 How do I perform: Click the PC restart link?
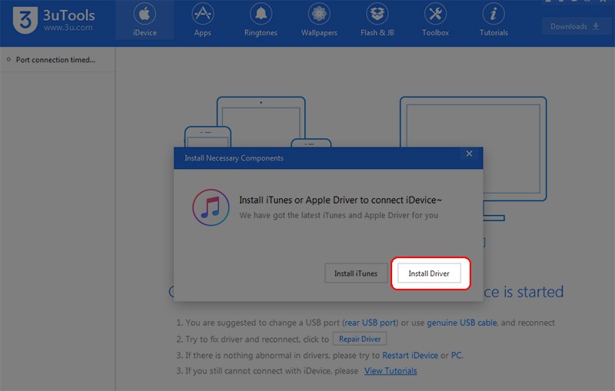[456, 355]
